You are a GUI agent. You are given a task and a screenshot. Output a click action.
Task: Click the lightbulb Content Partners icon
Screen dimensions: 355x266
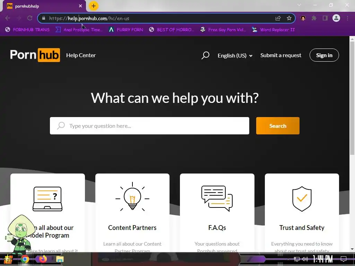pos(132,197)
